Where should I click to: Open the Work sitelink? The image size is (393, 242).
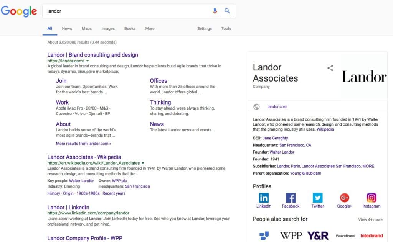coord(62,102)
